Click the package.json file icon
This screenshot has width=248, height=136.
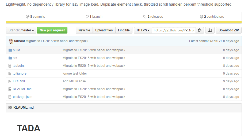pos(10,97)
